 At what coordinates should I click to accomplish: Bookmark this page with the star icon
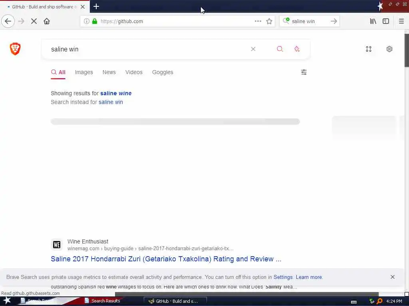click(269, 22)
